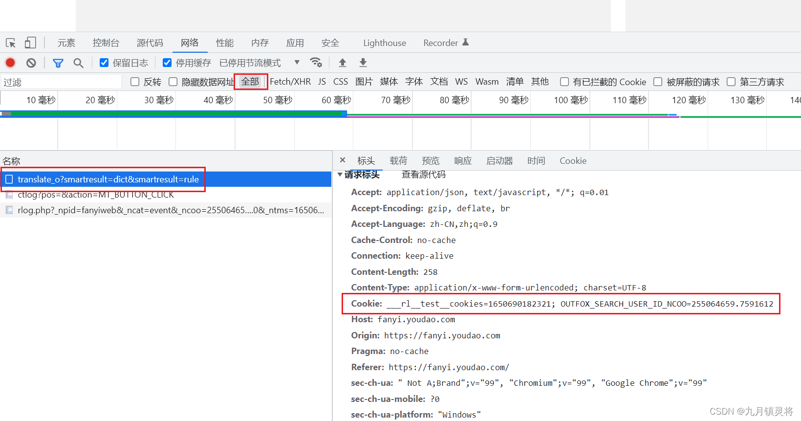The image size is (801, 421).
Task: Filter requests by 其他 type
Action: (x=540, y=82)
